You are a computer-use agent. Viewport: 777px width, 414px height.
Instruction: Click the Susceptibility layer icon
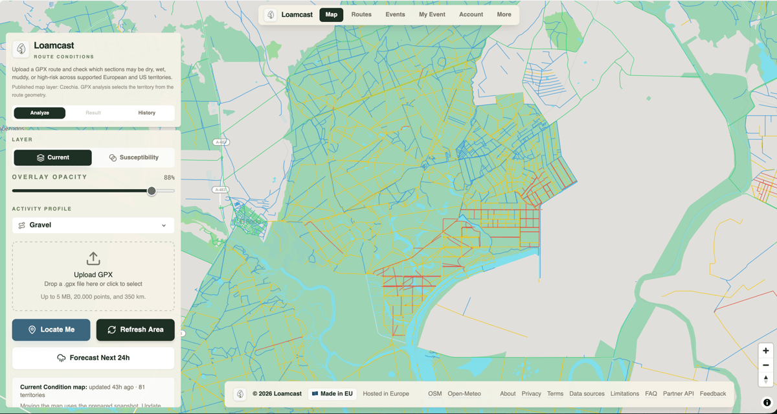[113, 157]
